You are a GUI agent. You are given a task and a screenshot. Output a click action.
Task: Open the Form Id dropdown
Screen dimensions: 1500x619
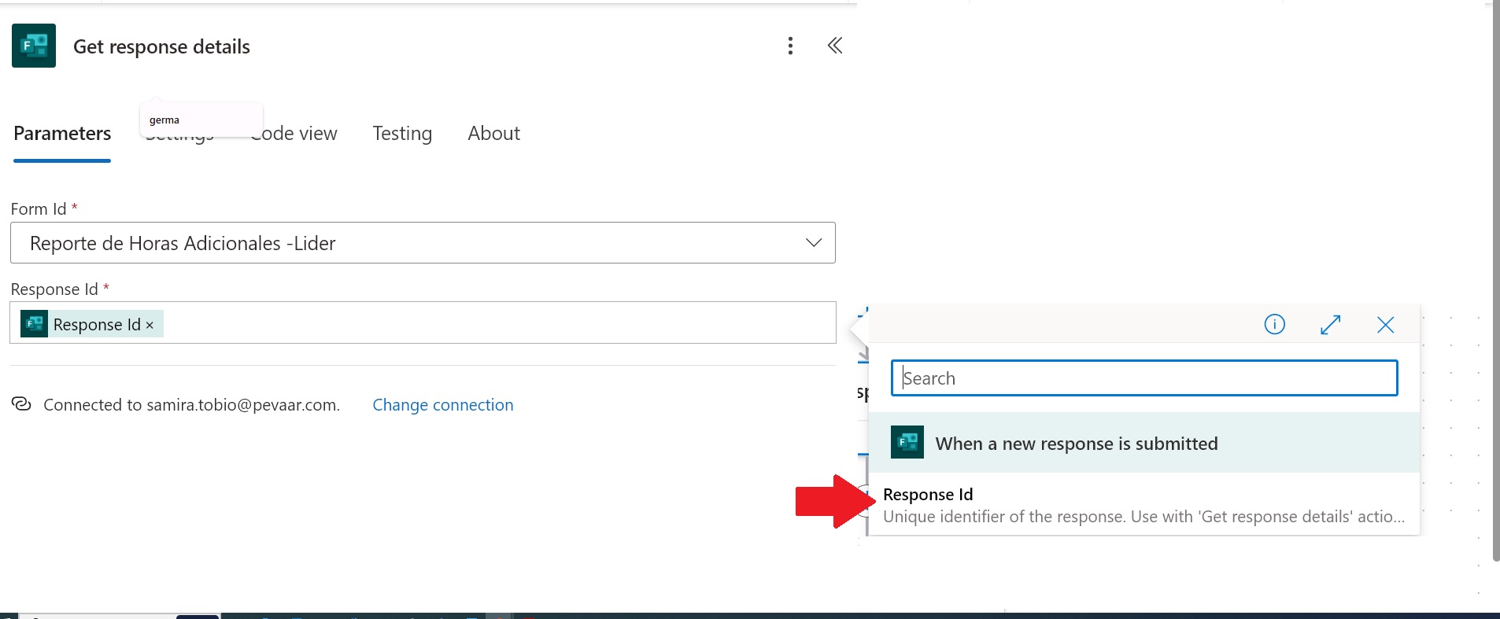pos(814,243)
